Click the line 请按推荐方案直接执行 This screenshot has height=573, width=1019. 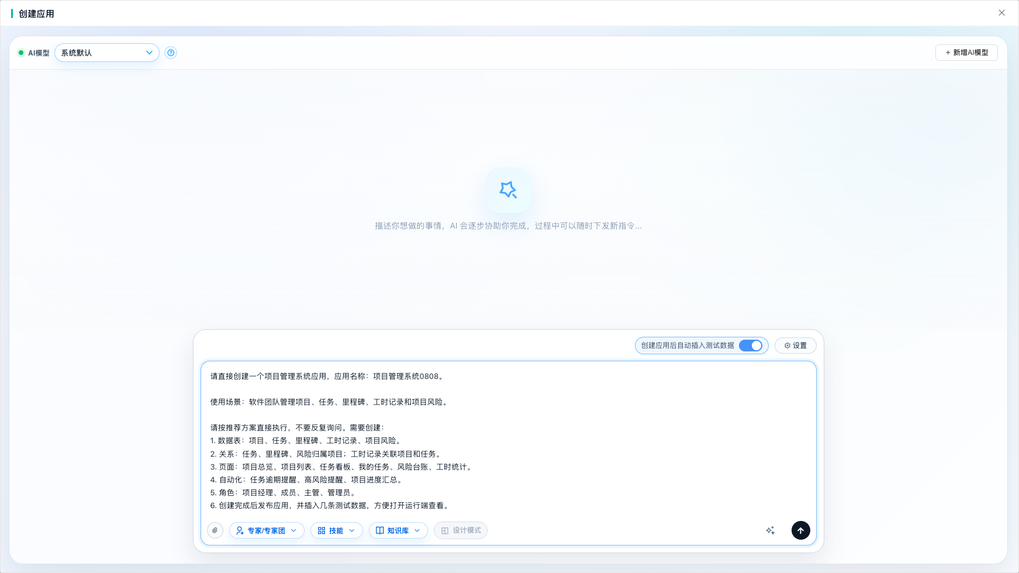298,428
